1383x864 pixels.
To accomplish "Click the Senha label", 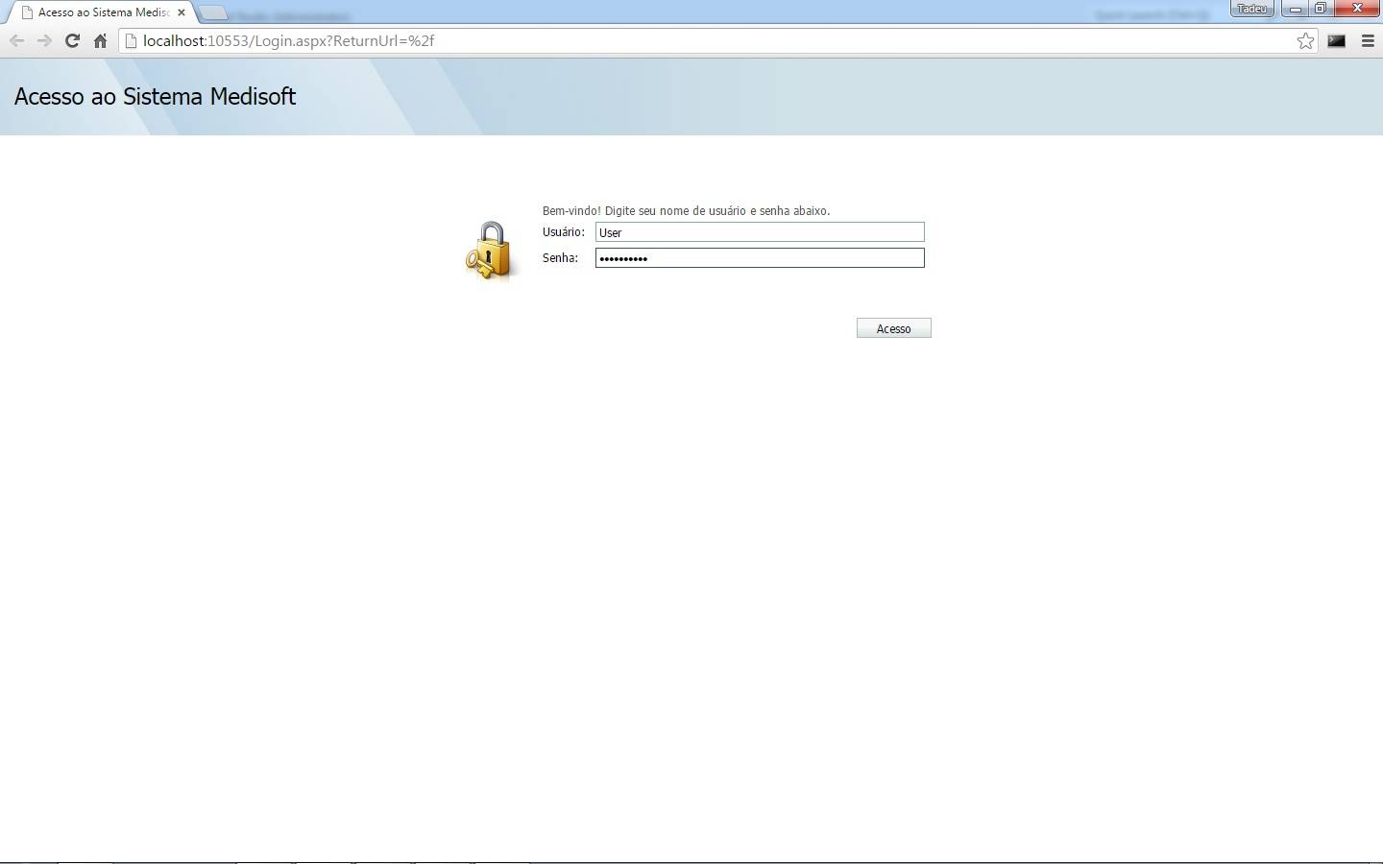I will pos(560,258).
